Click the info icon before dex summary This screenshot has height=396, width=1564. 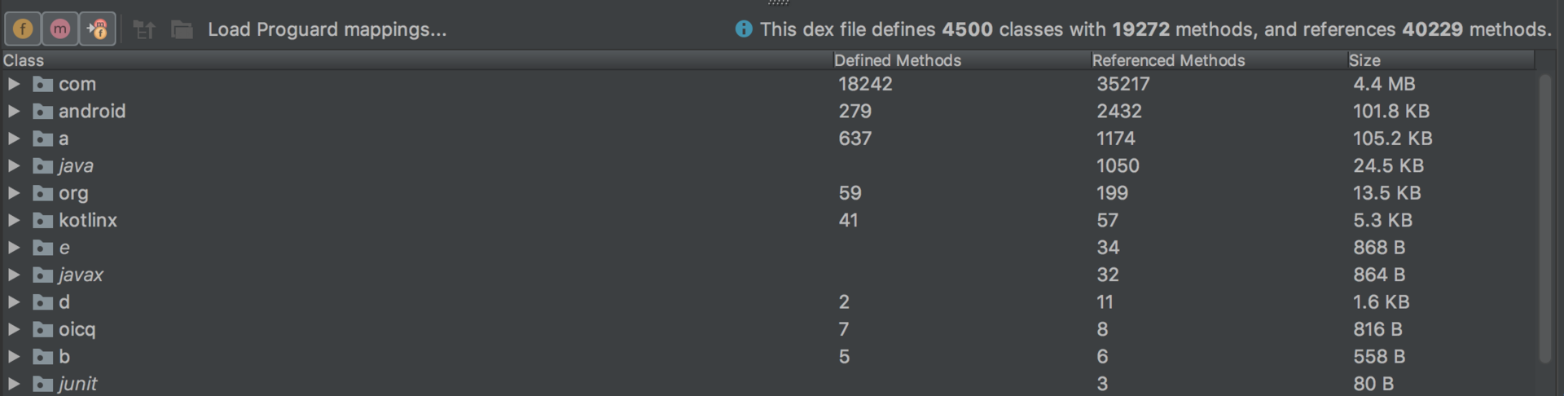pos(744,29)
